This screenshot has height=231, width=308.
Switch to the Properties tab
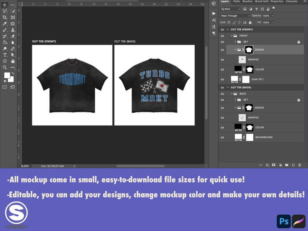[277, 2]
